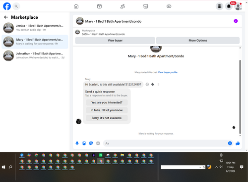Open the Video tab icon
The image size is (248, 182).
click(x=99, y=6)
